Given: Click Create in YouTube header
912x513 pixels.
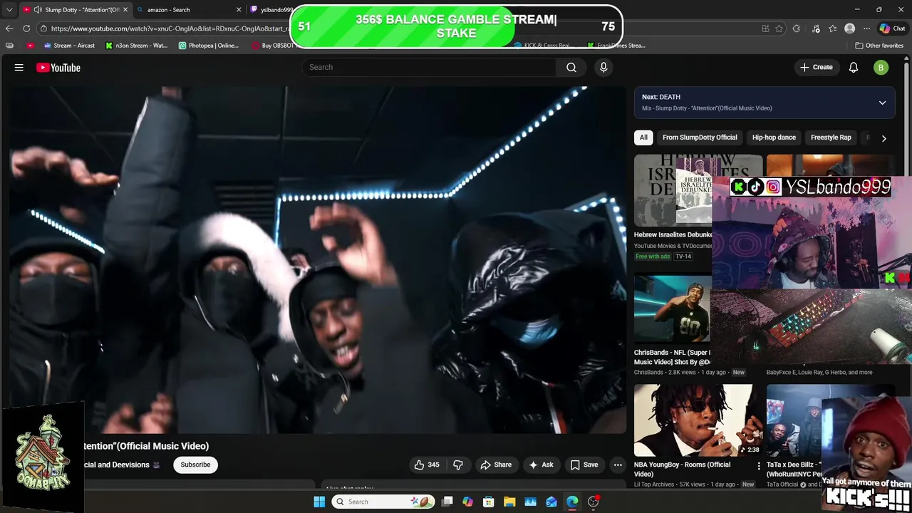Looking at the screenshot, I should click(x=816, y=67).
